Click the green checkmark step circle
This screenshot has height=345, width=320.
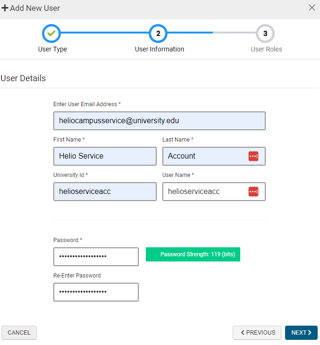(51, 34)
